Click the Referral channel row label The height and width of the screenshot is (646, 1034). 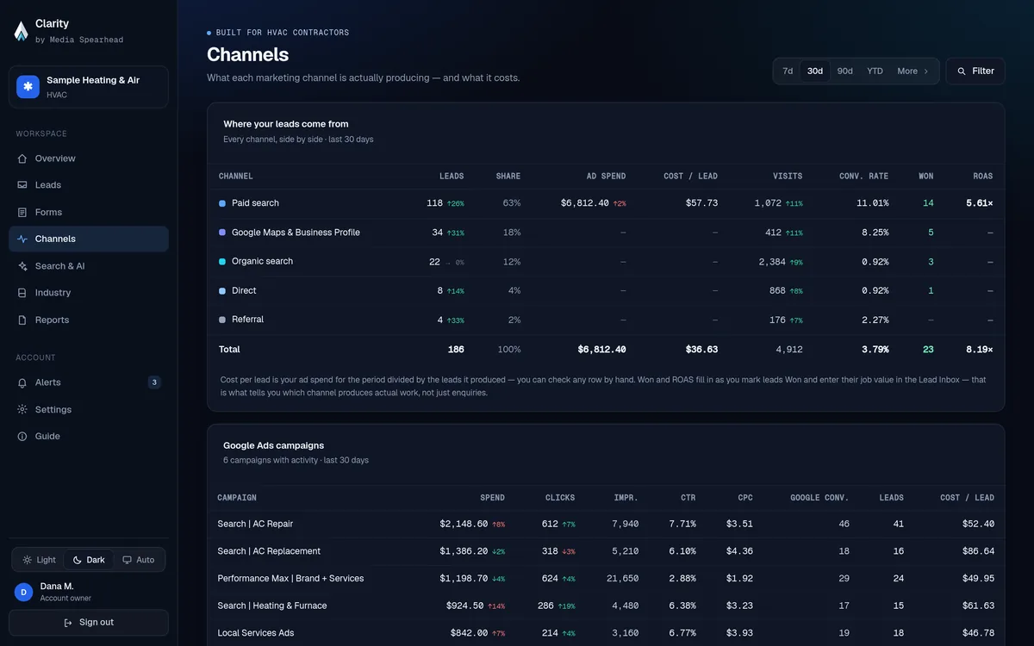pyautogui.click(x=247, y=320)
